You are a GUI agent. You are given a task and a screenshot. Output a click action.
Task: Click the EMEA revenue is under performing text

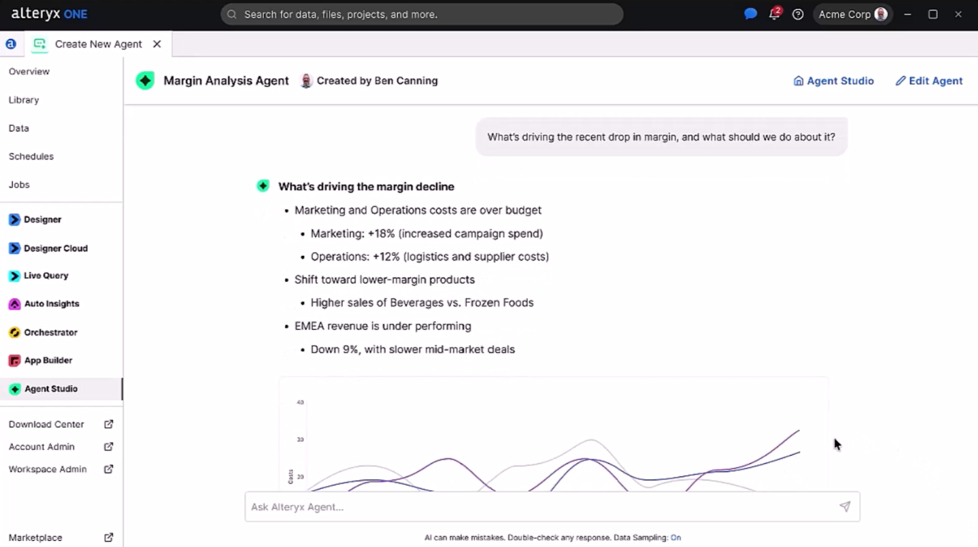[x=383, y=326]
